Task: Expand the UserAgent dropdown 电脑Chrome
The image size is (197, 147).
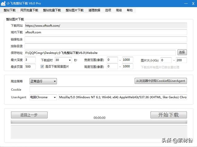Action: tap(43, 97)
